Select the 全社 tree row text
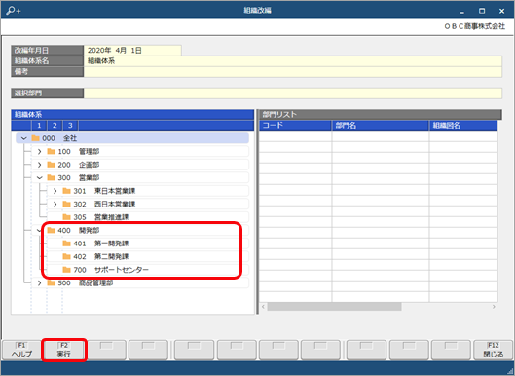The height and width of the screenshot is (376, 515). click(x=70, y=138)
